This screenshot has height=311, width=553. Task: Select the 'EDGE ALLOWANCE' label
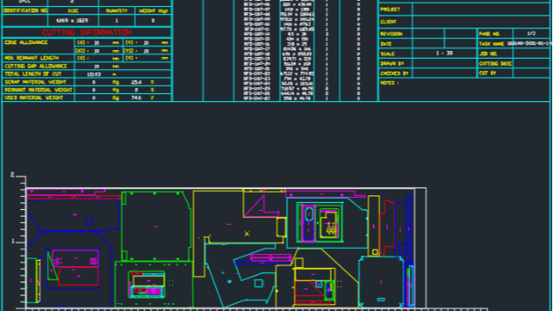coord(26,42)
